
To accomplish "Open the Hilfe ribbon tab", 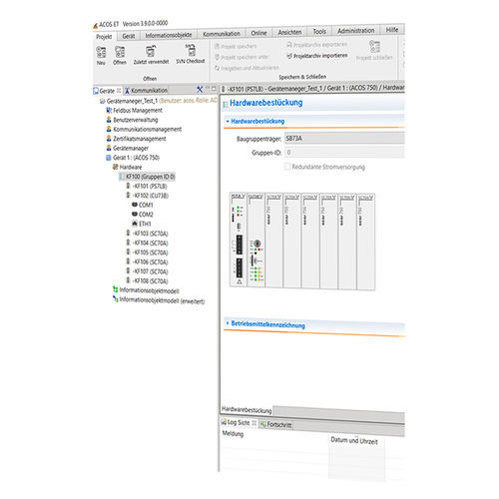I will click(392, 30).
